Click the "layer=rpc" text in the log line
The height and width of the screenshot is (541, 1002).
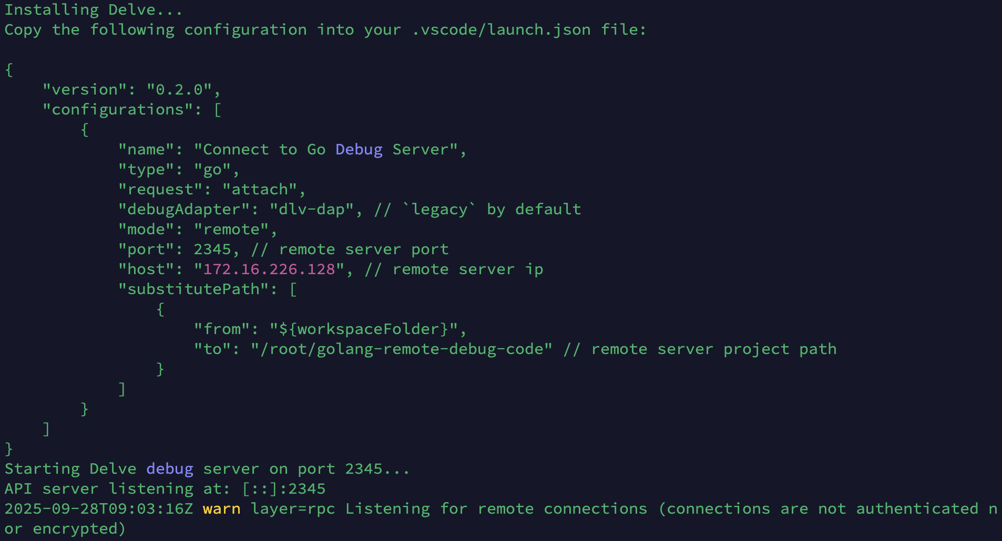(293, 509)
